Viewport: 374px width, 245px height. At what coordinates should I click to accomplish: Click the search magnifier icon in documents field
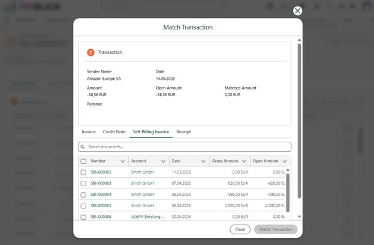click(x=83, y=147)
